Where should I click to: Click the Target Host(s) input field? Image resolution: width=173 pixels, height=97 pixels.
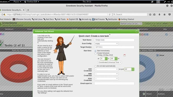tap(114, 47)
